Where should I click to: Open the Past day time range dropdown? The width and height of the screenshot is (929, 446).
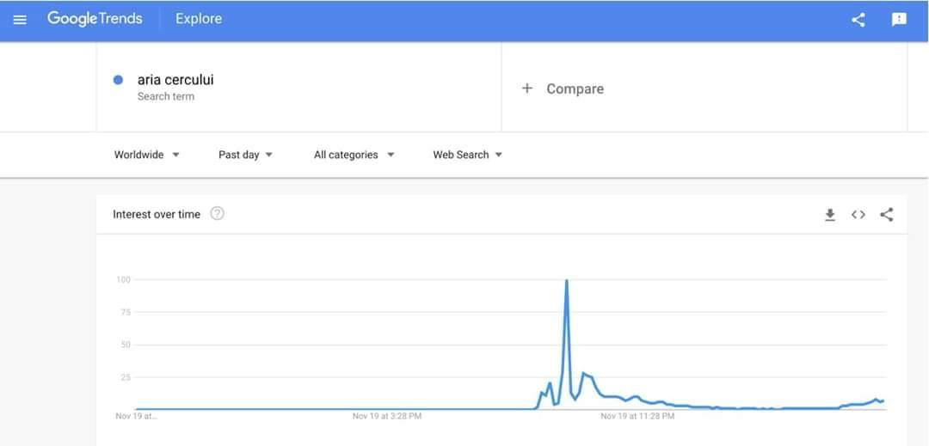[x=245, y=155]
